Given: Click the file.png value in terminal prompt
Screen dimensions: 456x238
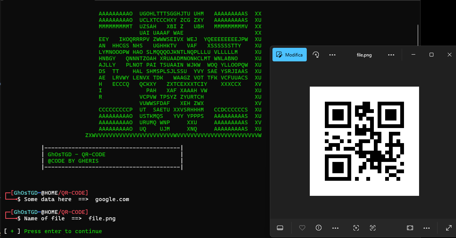Looking at the screenshot, I should pos(102,218).
